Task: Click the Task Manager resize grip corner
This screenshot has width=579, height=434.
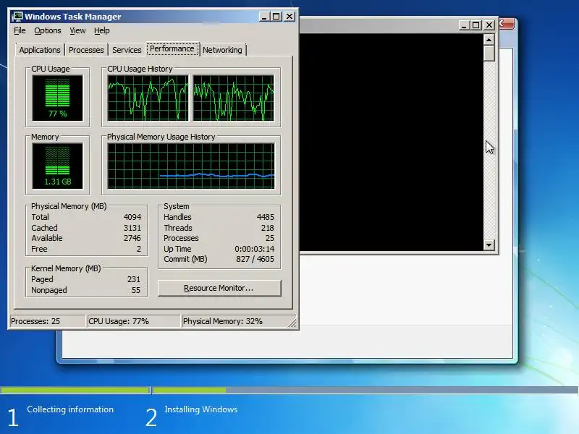Action: click(292, 323)
